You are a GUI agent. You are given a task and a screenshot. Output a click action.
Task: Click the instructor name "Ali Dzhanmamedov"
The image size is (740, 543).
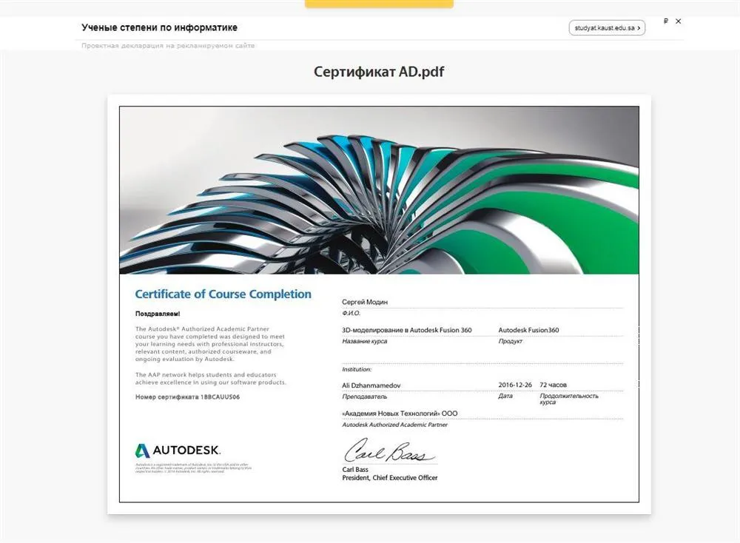(x=371, y=385)
